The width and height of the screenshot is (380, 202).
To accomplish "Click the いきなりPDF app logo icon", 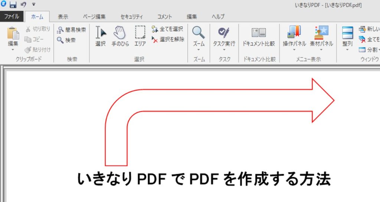I will [x=3, y=4].
